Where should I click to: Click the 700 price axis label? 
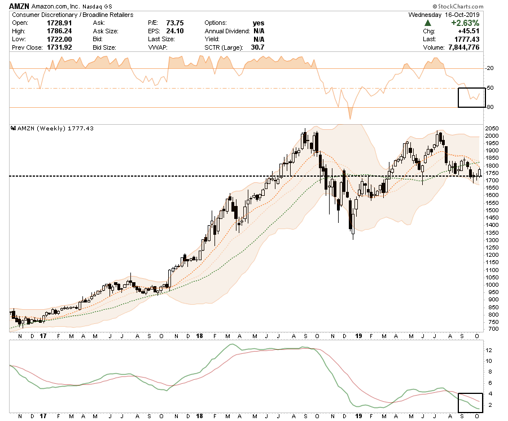coord(493,329)
